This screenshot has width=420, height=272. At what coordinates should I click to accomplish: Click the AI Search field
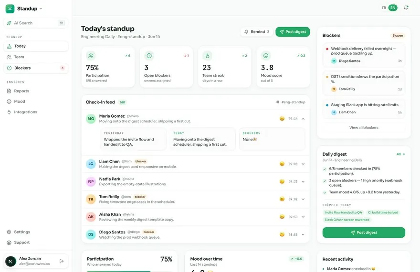coord(36,23)
